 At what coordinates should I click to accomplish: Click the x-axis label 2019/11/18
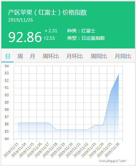pyautogui.click(x=50, y=150)
